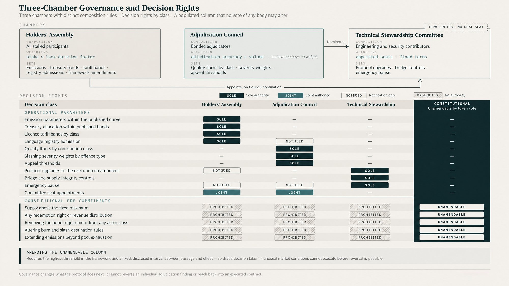Screen dimensions: 509x286
Task: Click the JOINT legend badge
Action: [291, 95]
